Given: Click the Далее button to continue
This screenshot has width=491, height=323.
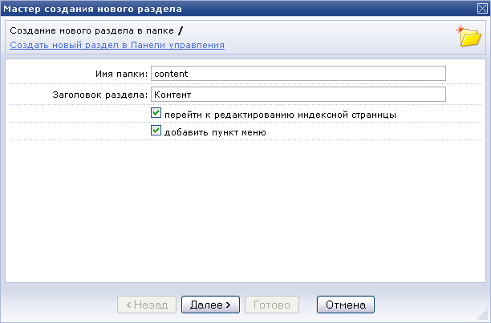Looking at the screenshot, I should (x=210, y=305).
